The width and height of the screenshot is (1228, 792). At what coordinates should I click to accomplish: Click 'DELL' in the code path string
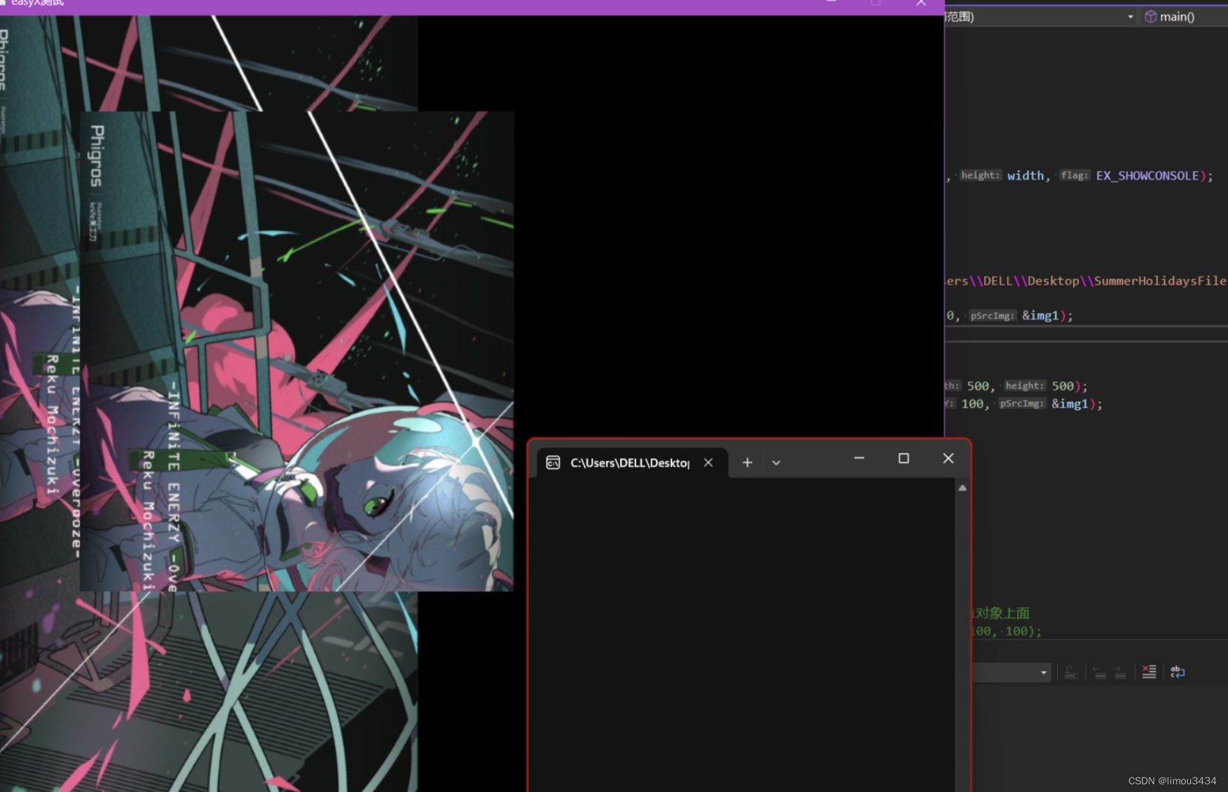(x=997, y=281)
